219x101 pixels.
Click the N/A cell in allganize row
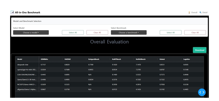tap(90, 89)
